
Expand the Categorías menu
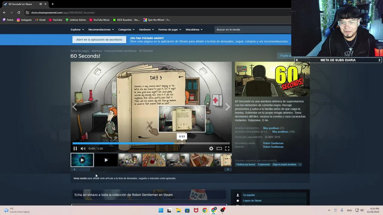(126, 30)
